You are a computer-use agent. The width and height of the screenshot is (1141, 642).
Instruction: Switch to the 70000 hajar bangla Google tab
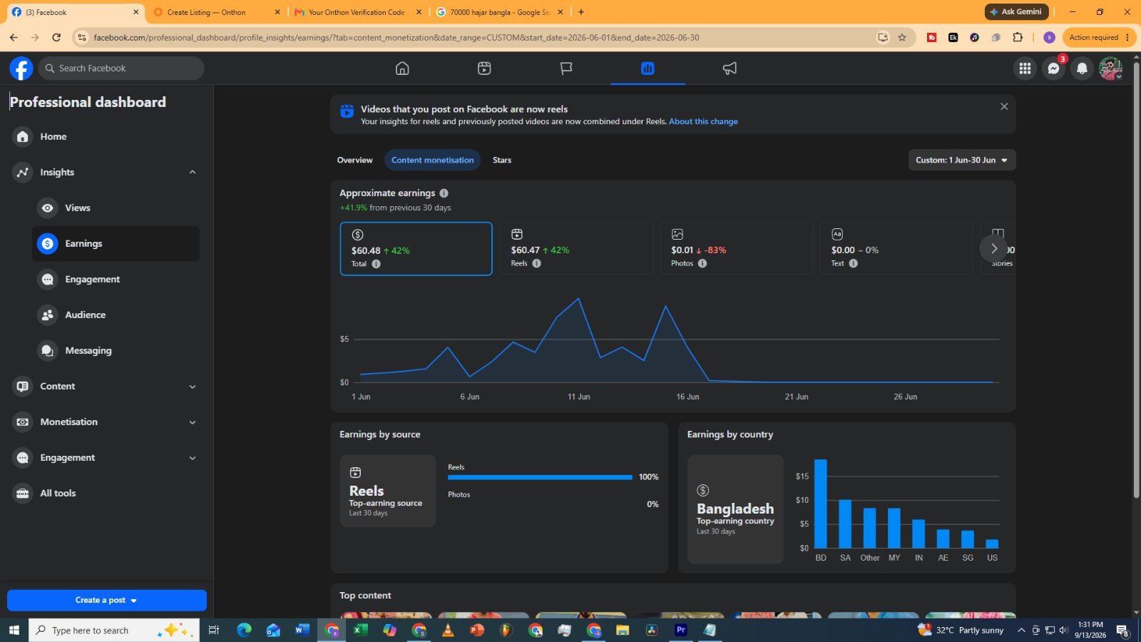click(498, 12)
